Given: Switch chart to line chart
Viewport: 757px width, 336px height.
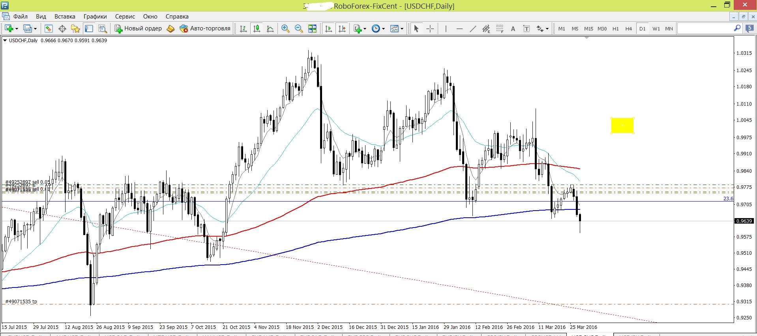Looking at the screenshot, I should click(270, 28).
